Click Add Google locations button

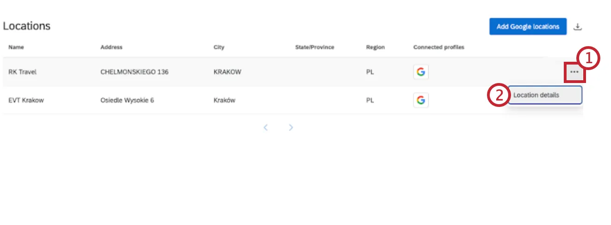(x=528, y=27)
